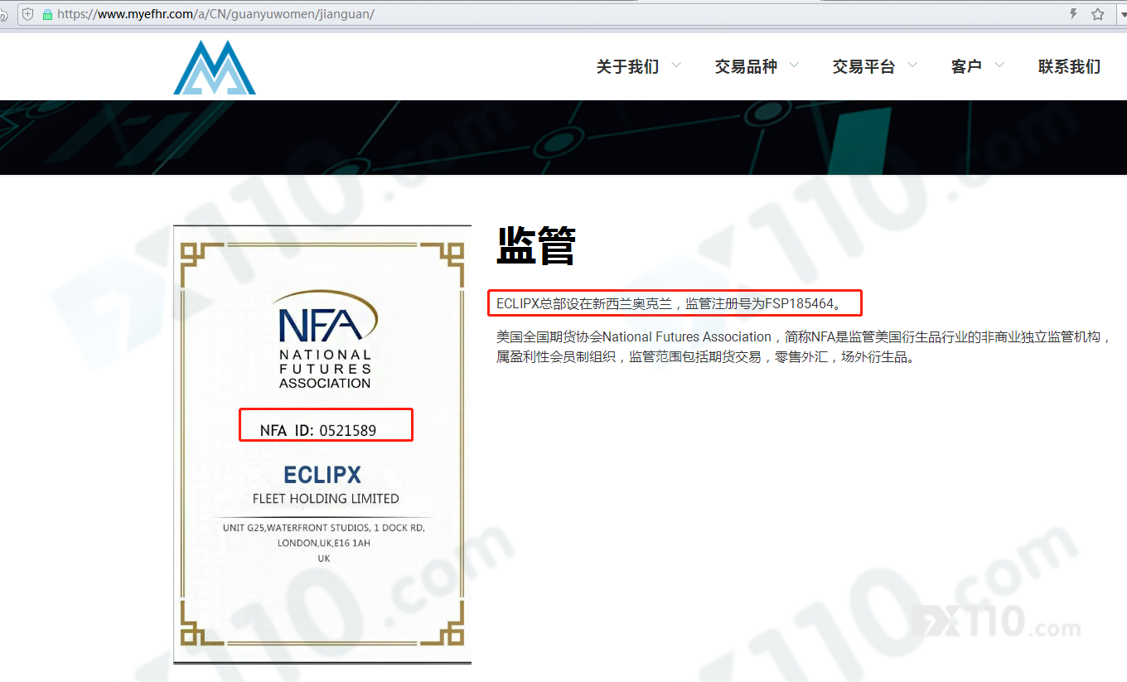Open the 交易平台 menu item

click(x=863, y=66)
